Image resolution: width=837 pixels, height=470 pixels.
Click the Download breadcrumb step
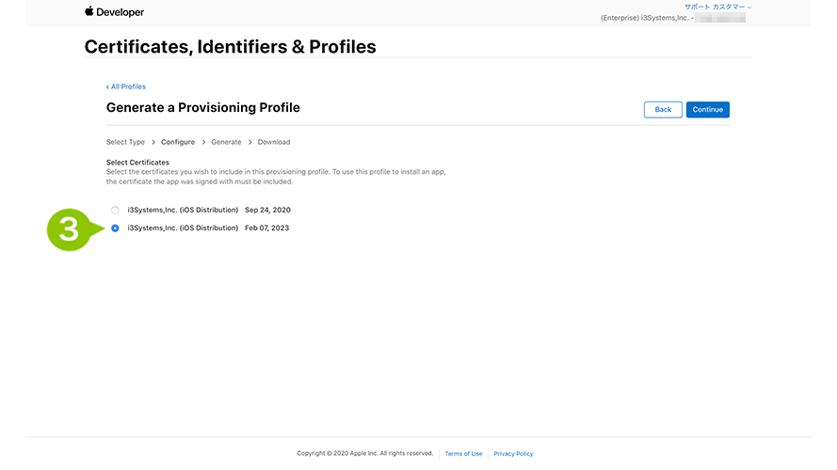coord(274,142)
